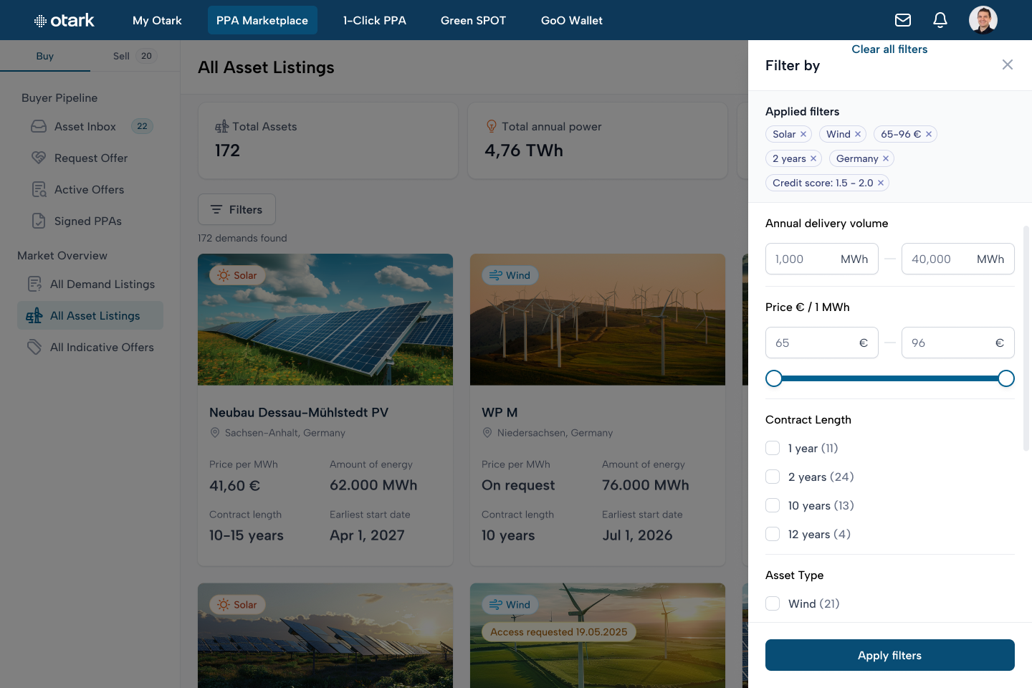This screenshot has height=688, width=1032.
Task: Click the 172 demands found text
Action: coord(242,238)
